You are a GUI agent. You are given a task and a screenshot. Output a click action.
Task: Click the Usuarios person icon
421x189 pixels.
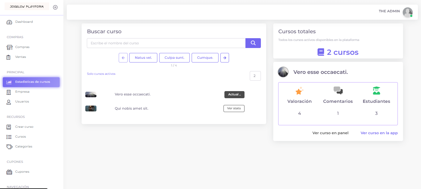(x=9, y=102)
